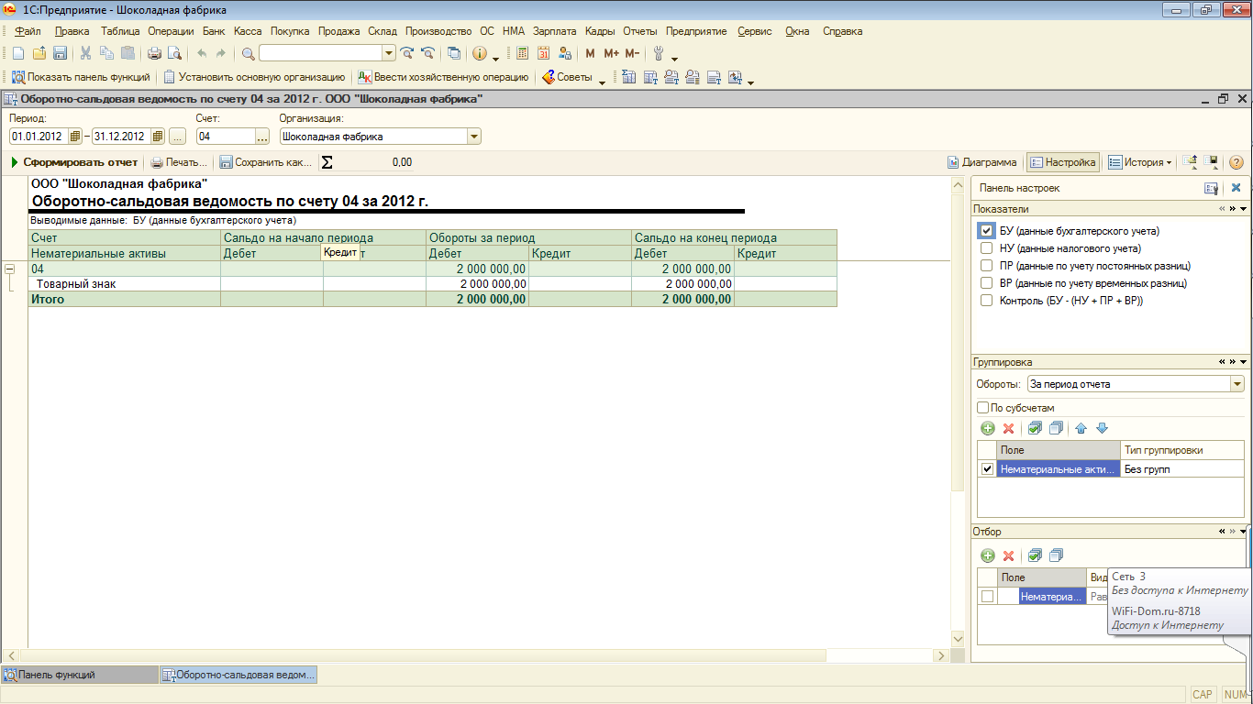Image resolution: width=1253 pixels, height=704 pixels.
Task: Collapse the Показатели panel section arrow
Action: click(x=1243, y=209)
